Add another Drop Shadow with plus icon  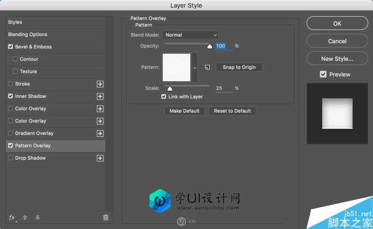point(100,158)
